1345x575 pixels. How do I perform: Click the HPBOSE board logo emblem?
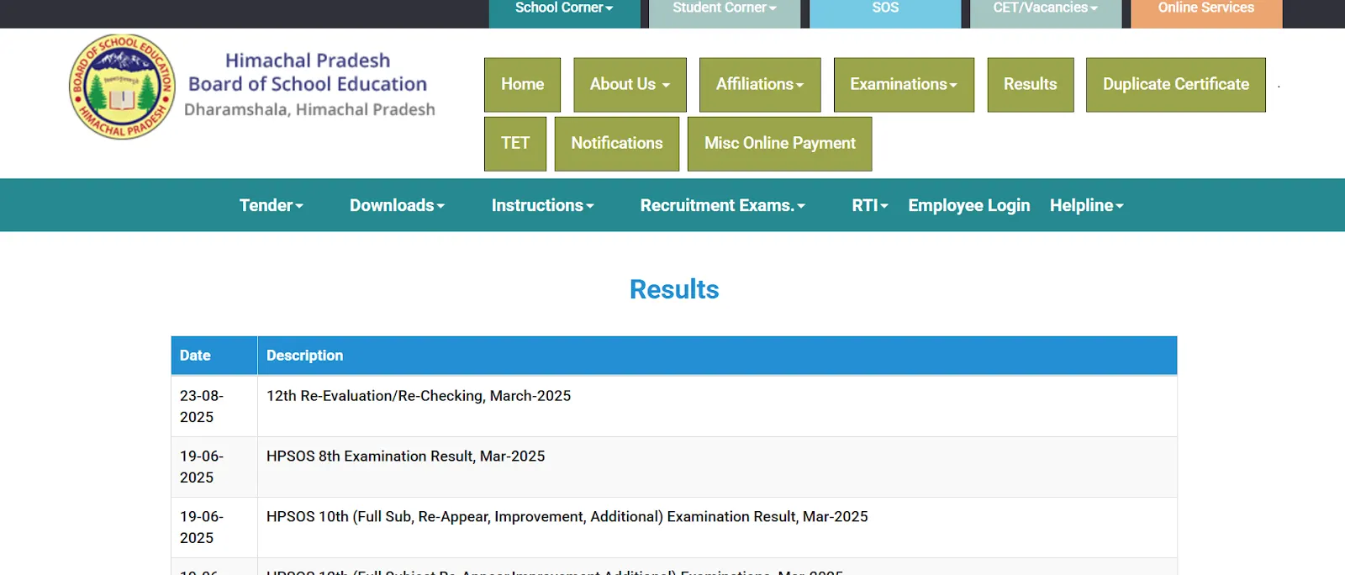[123, 87]
